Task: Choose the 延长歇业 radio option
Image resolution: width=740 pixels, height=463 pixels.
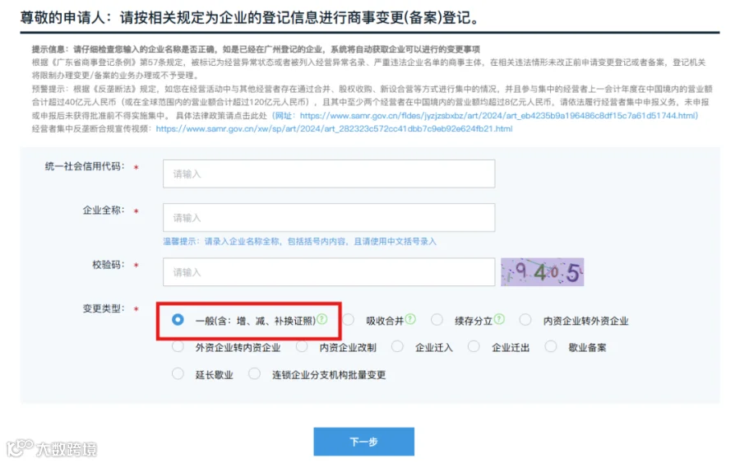Action: (x=178, y=374)
